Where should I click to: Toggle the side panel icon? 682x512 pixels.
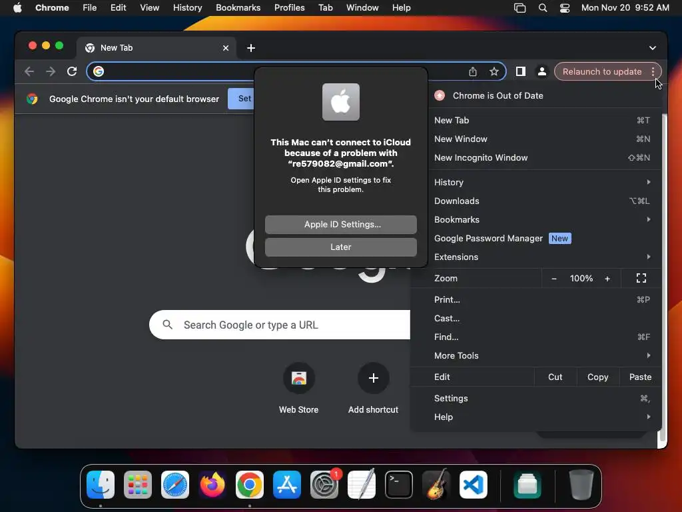point(521,71)
